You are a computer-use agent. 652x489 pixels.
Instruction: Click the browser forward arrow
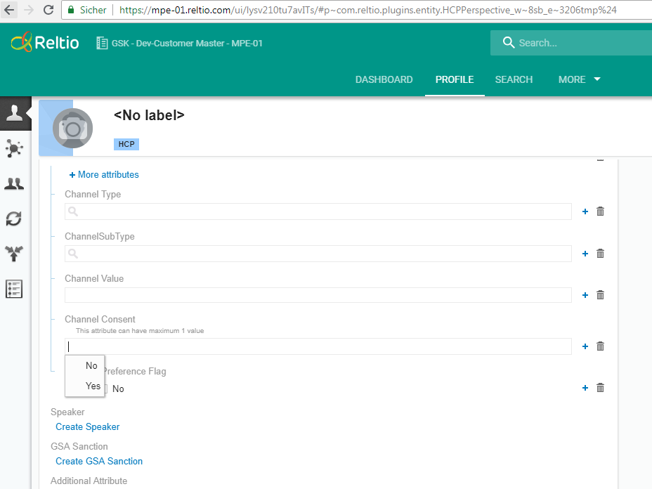[x=29, y=10]
